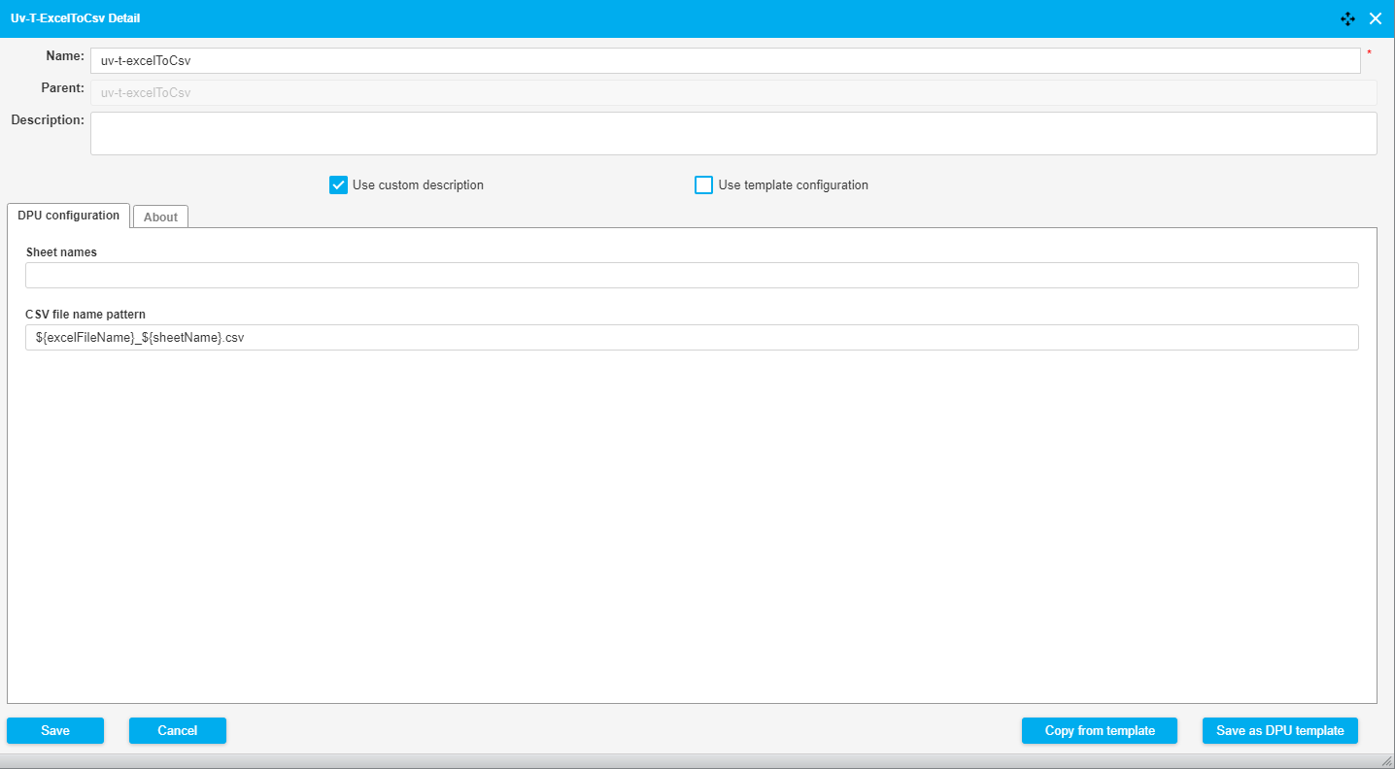This screenshot has width=1395, height=769.
Task: Click the Uv-T-ExcelToCsv Detail title text
Action: (x=75, y=18)
